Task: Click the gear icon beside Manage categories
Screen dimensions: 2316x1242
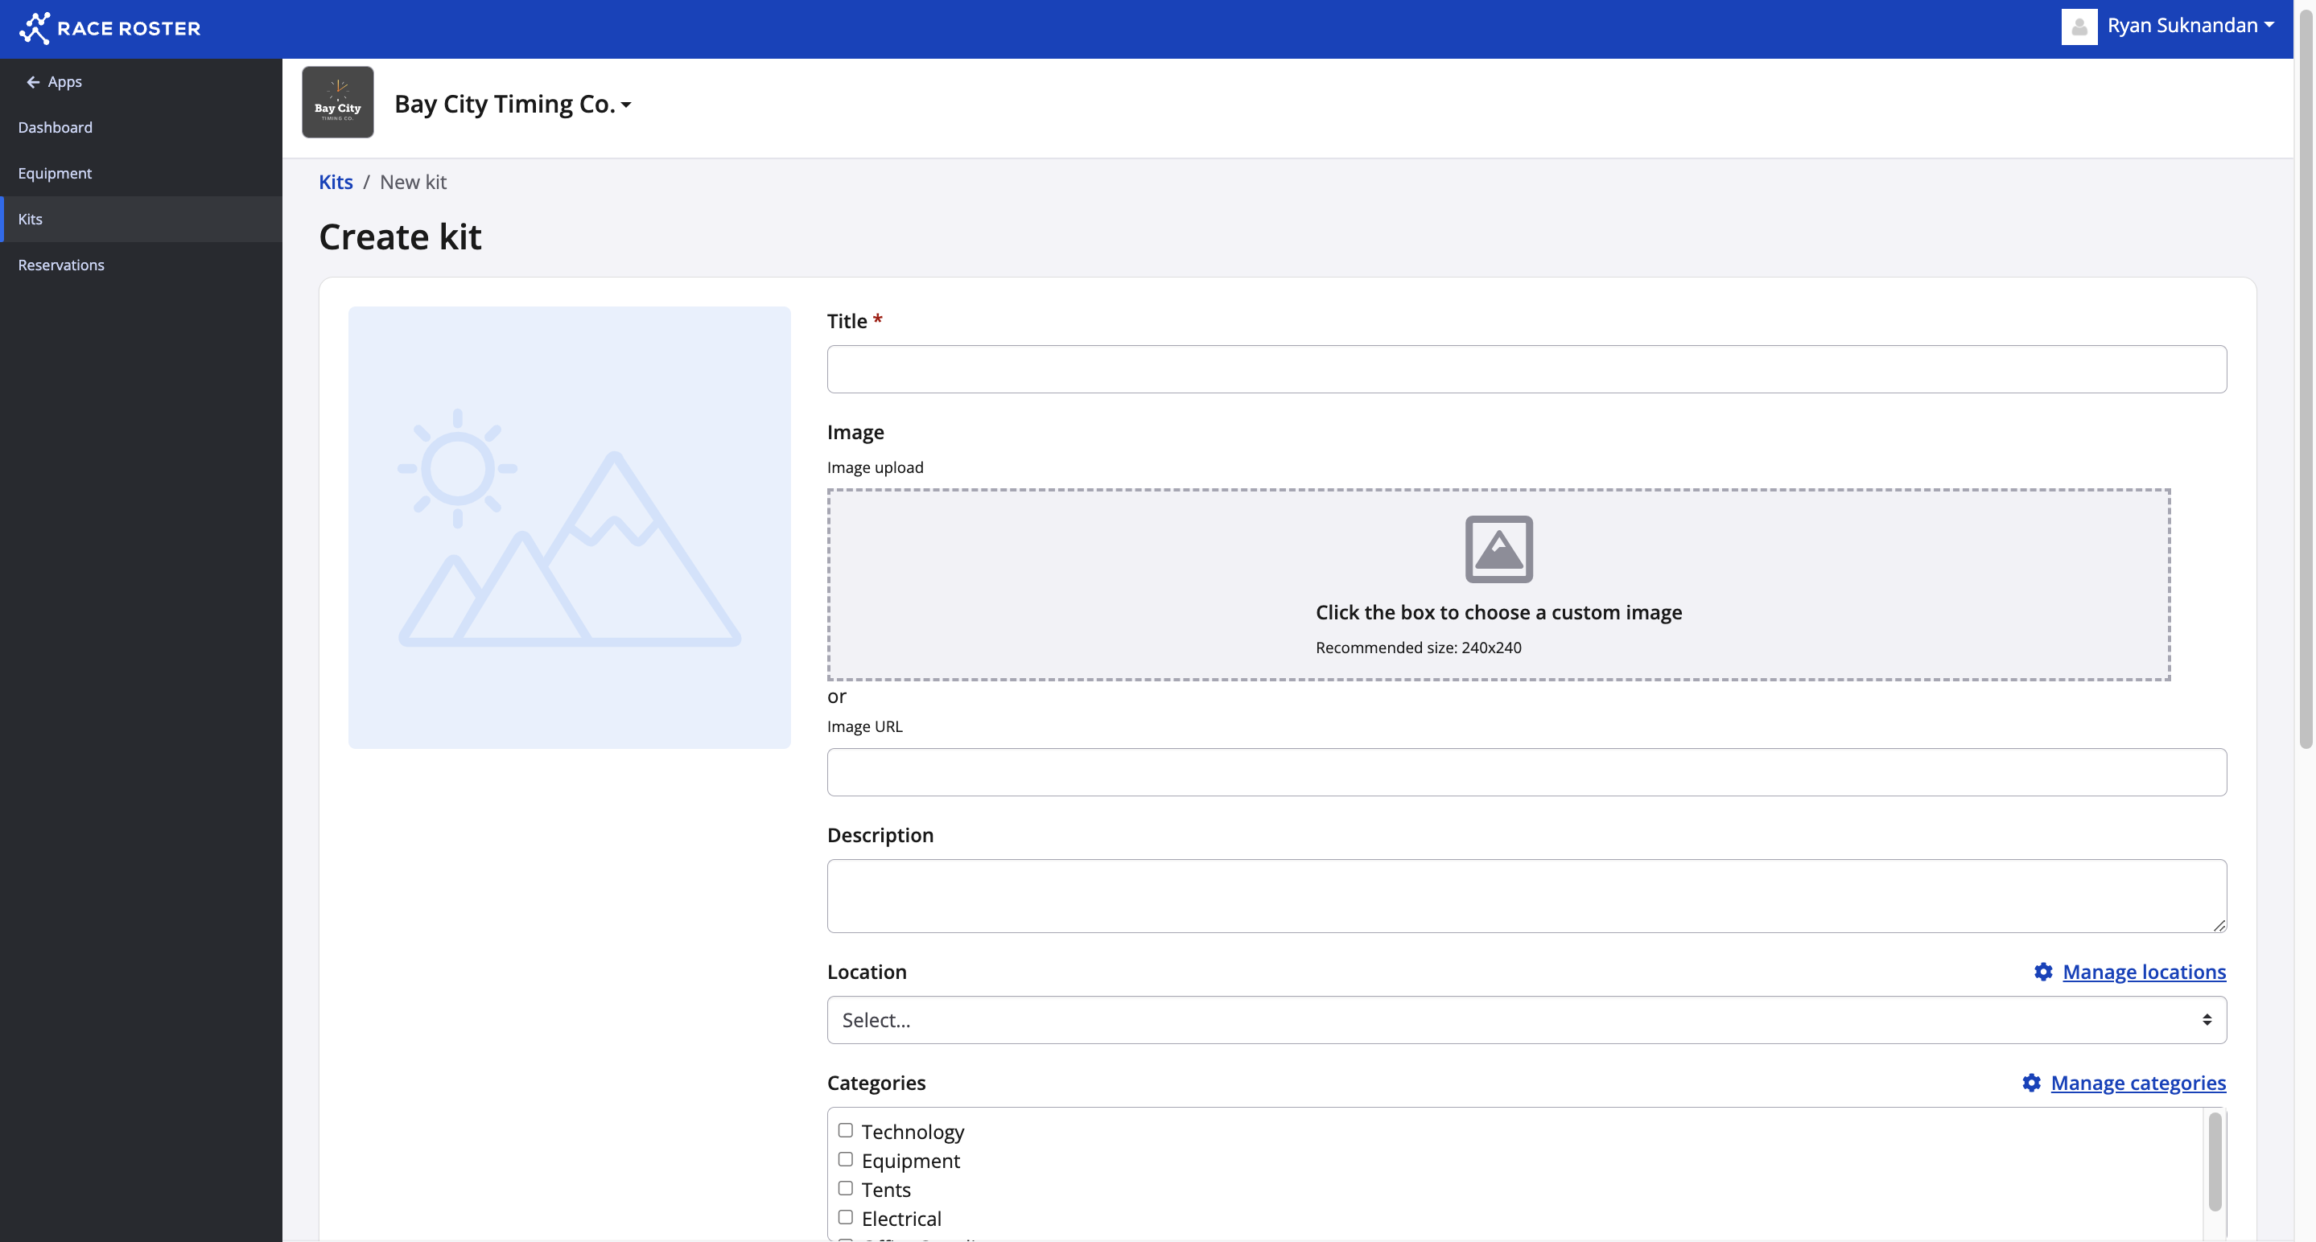Action: [x=2031, y=1083]
